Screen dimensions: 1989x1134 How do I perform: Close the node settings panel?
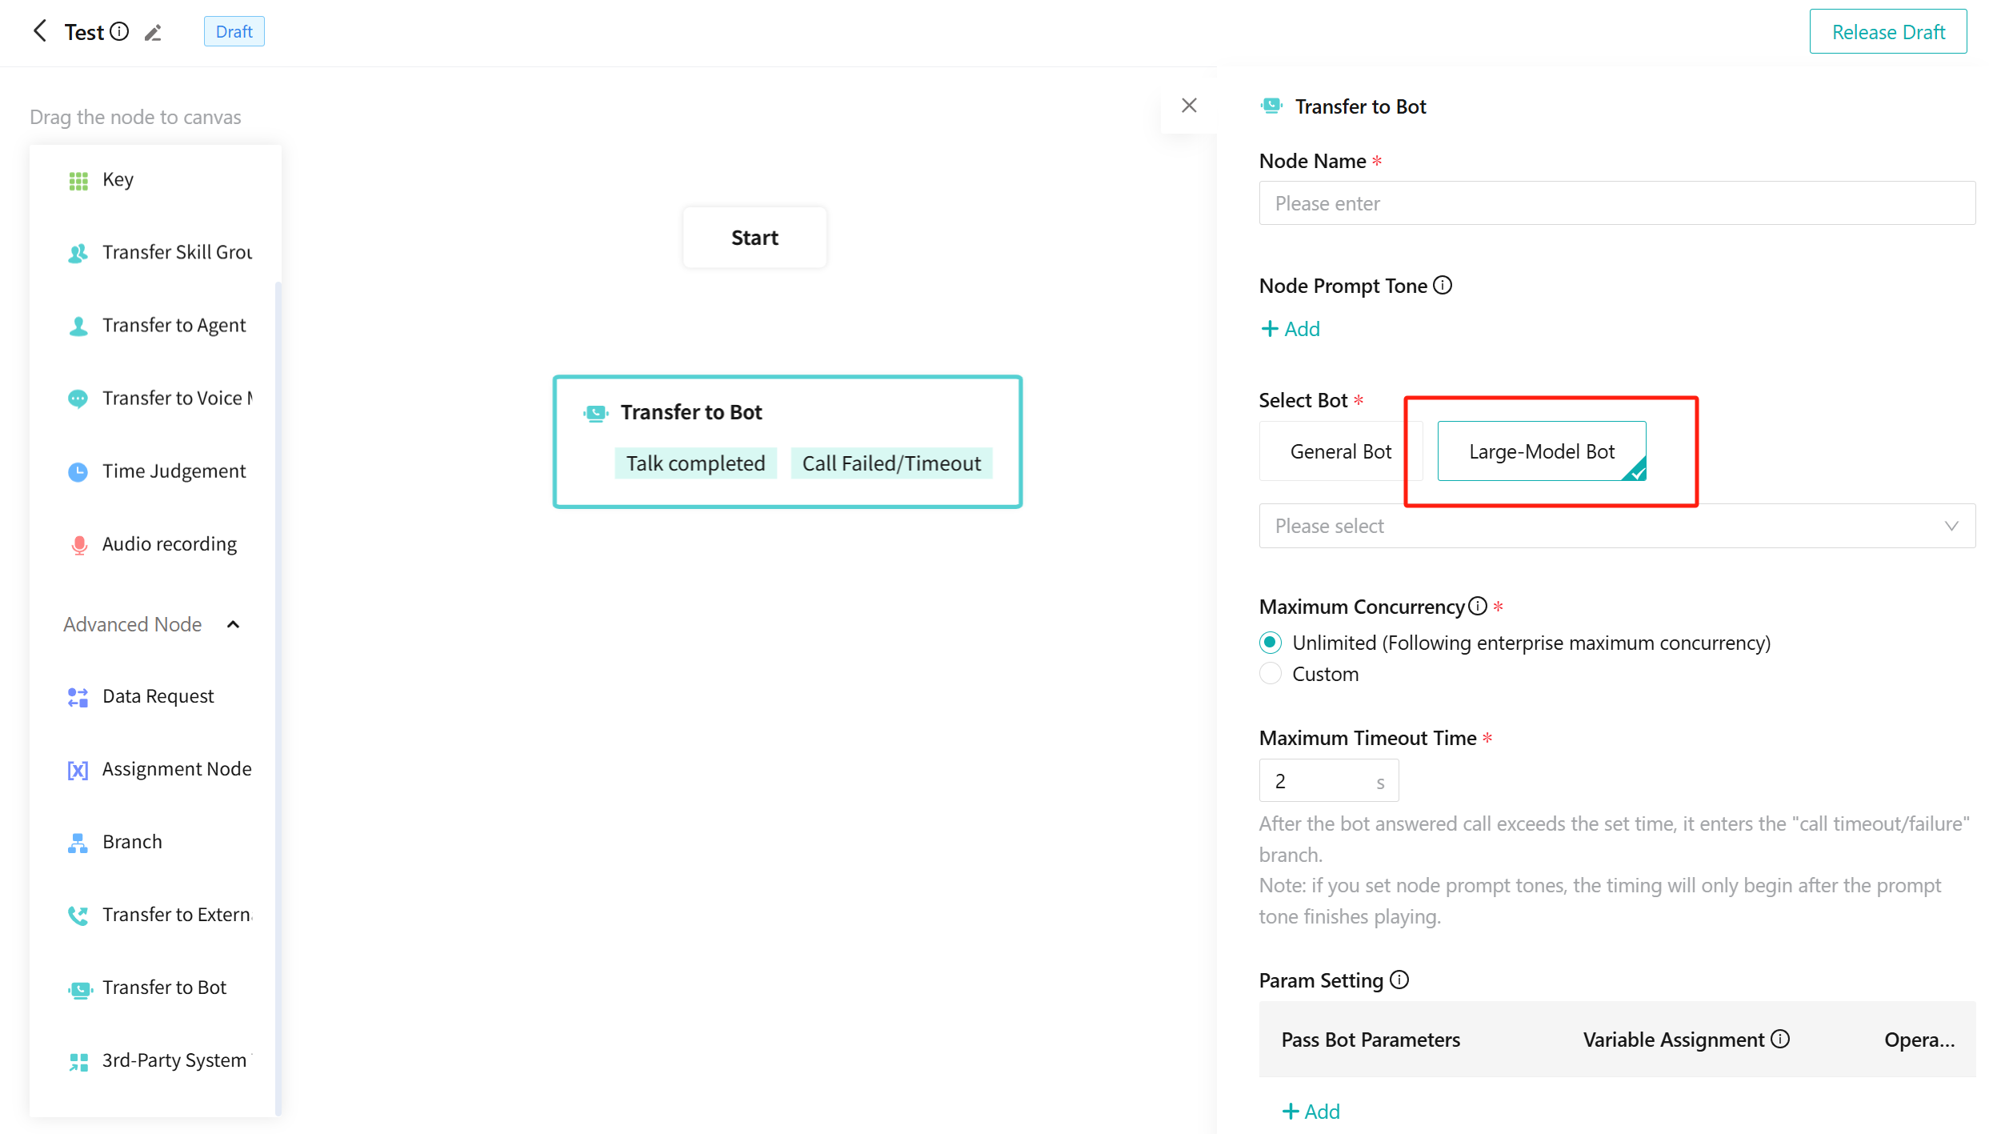(1189, 106)
